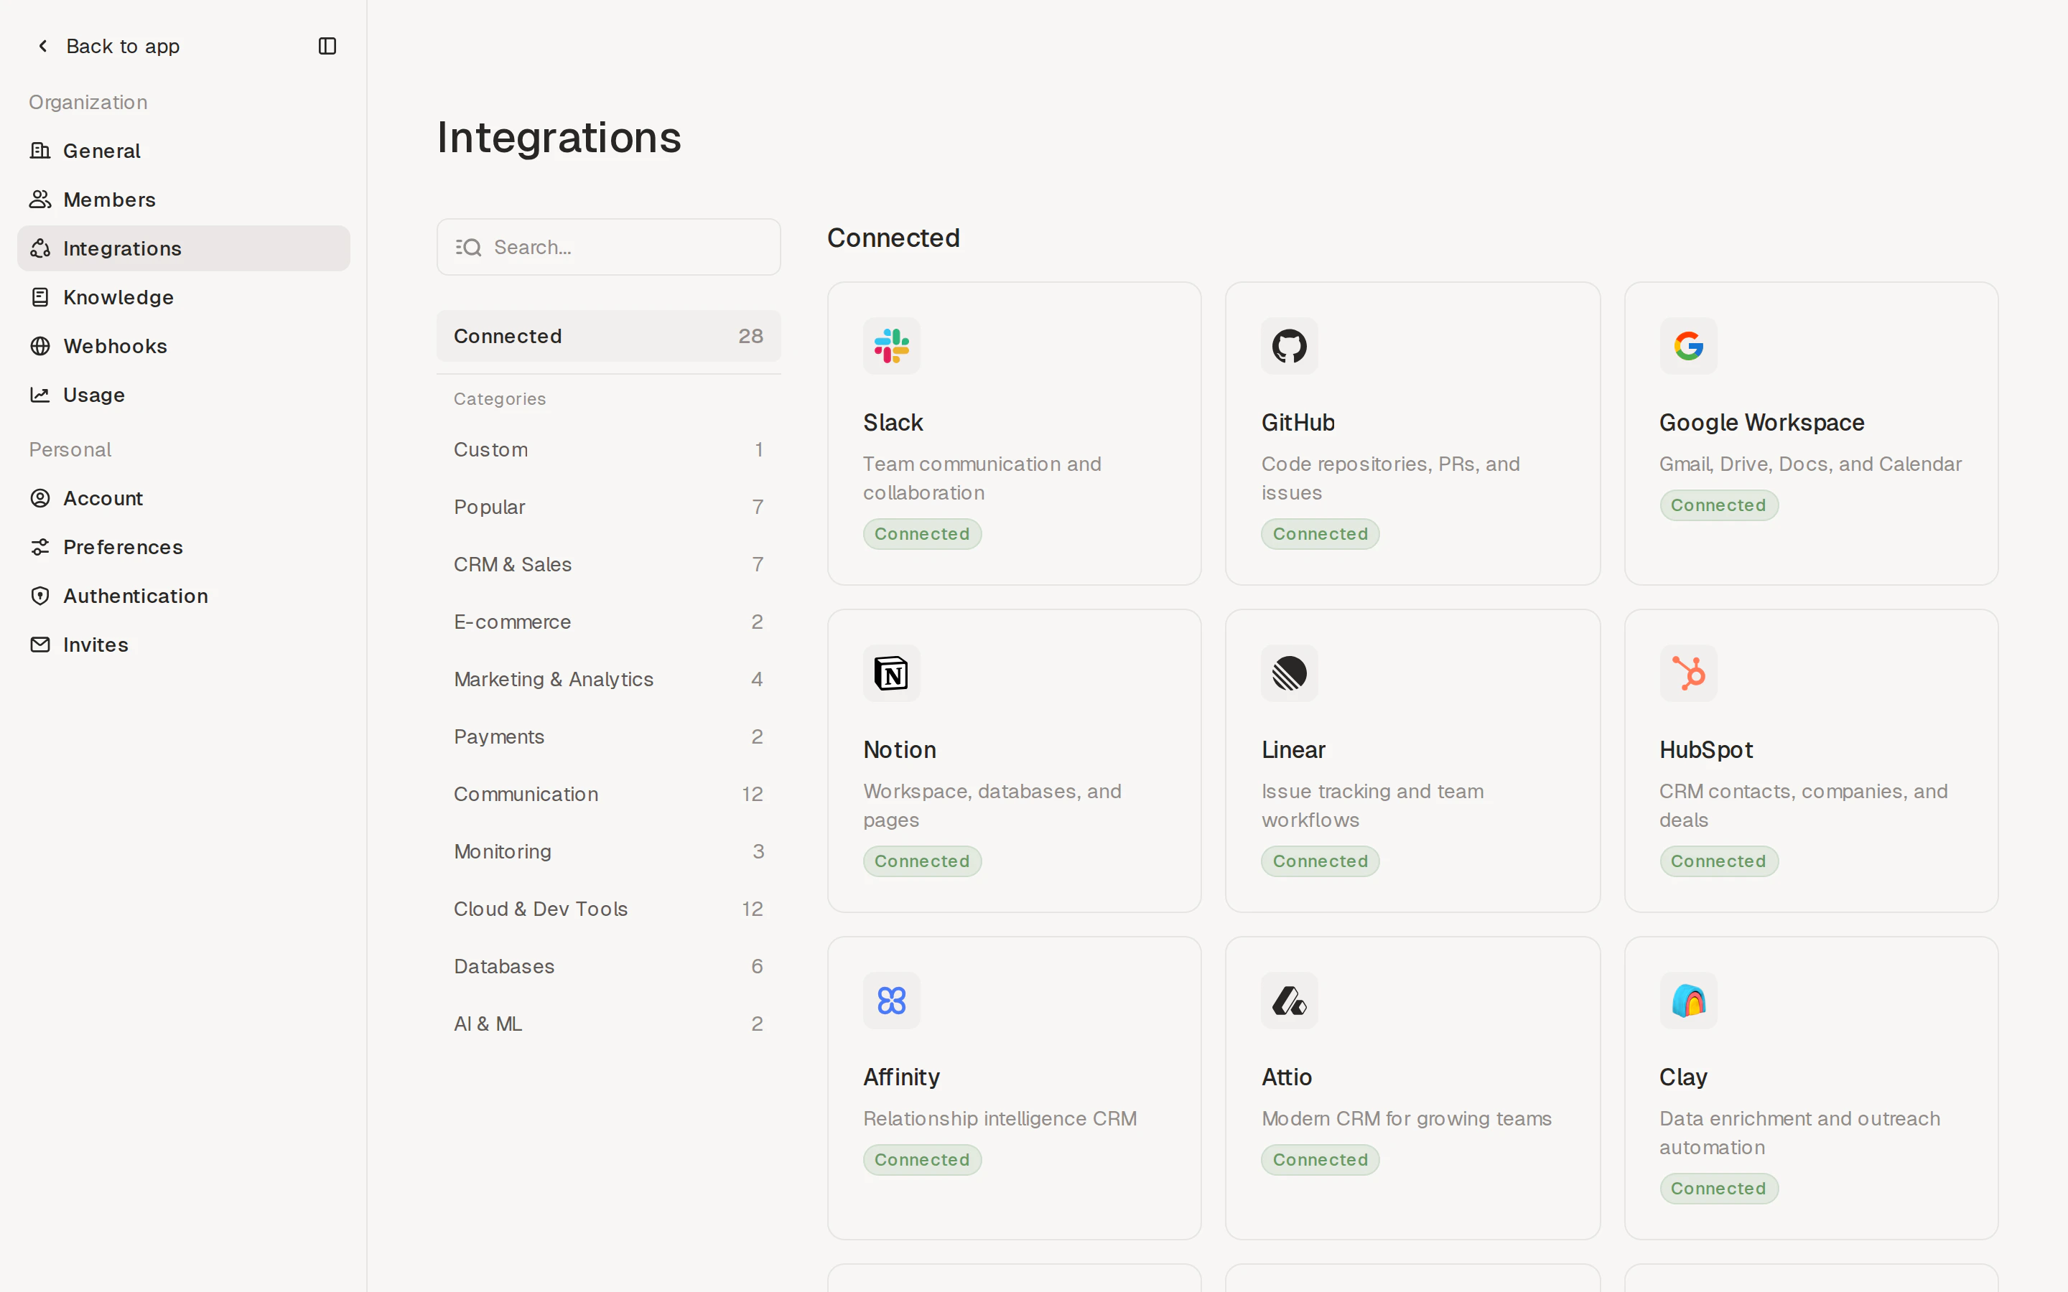Click the Account user icon

point(40,498)
